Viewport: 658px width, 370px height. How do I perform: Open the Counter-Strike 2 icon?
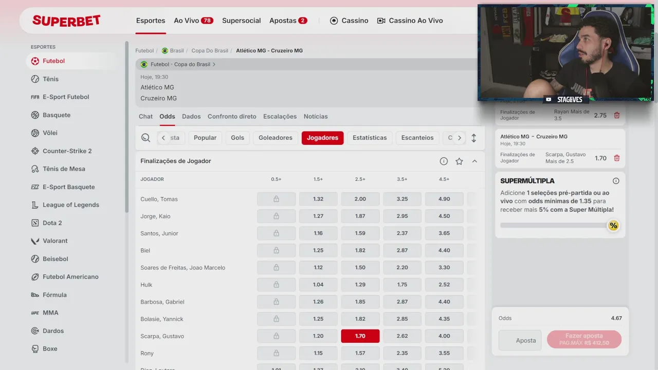pyautogui.click(x=35, y=151)
